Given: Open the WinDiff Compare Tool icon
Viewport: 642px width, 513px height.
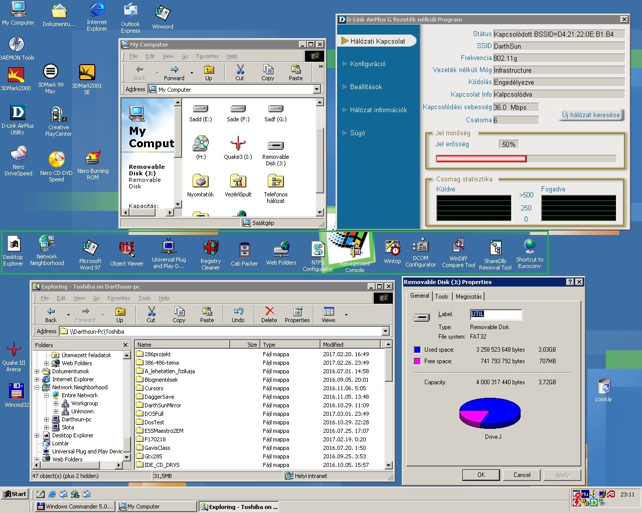Looking at the screenshot, I should click(x=458, y=253).
